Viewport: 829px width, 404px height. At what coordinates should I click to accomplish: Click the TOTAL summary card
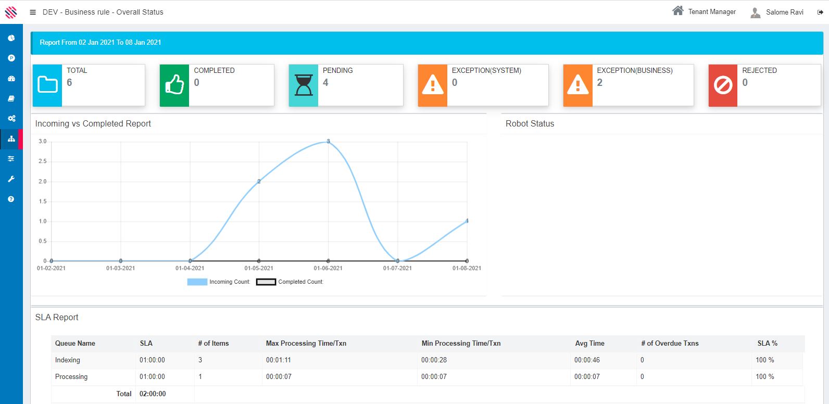[x=89, y=85]
